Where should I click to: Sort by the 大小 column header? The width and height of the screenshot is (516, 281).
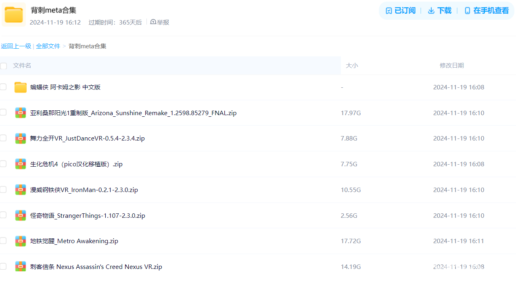point(352,65)
